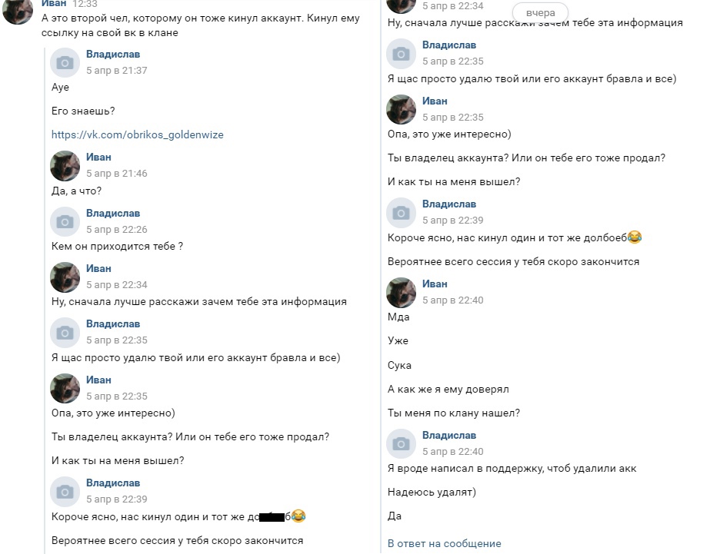Open Иван's name on the 12:33 message

(x=54, y=4)
